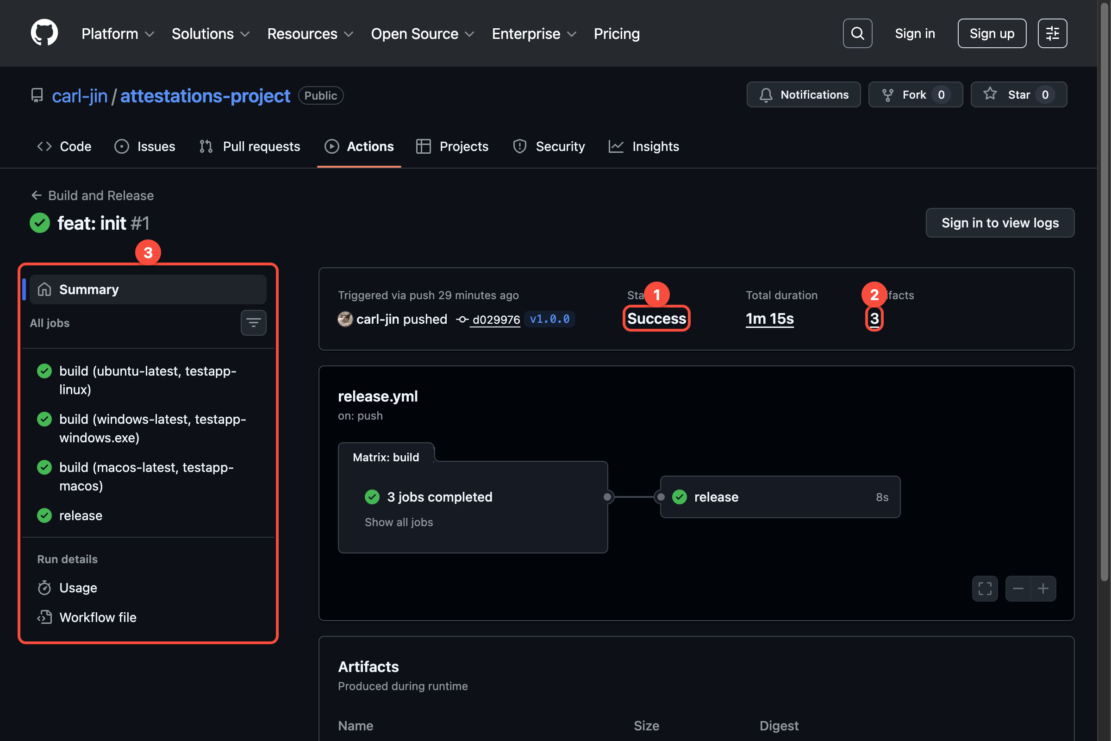
Task: Open commit d029976 link
Action: point(495,320)
